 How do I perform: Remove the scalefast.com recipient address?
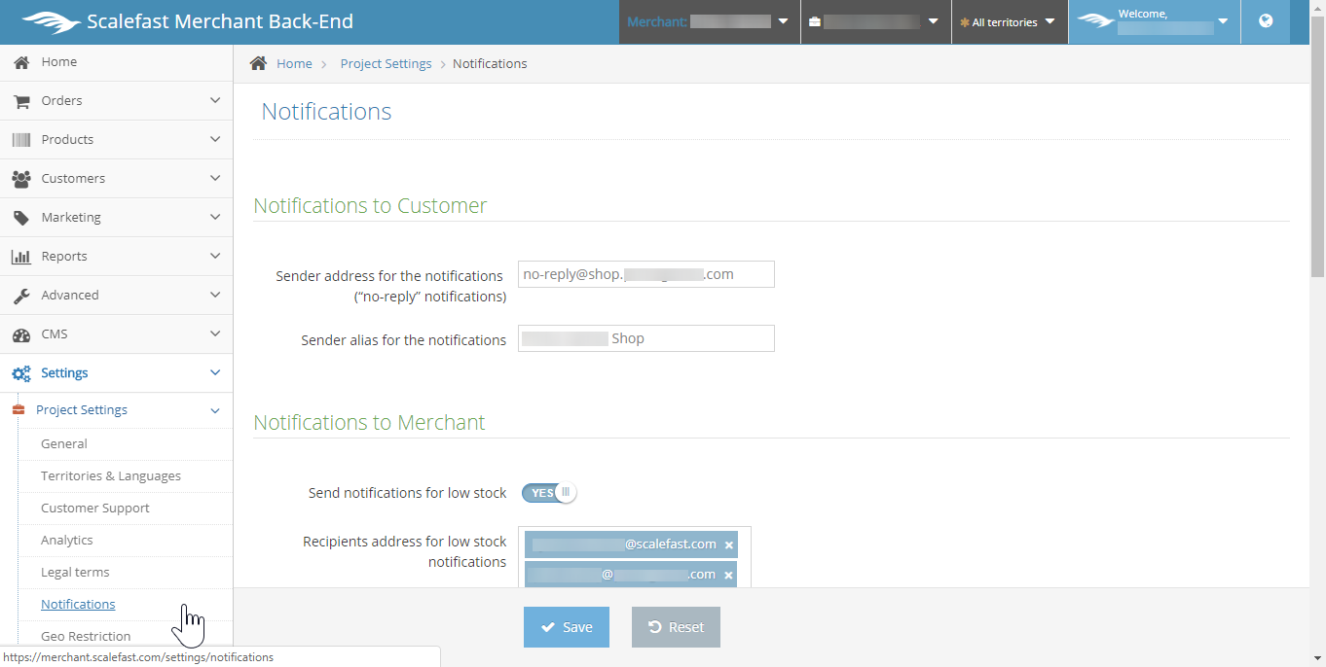click(728, 545)
